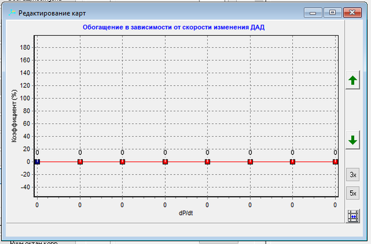The width and height of the screenshot is (371, 244).
Task: Select the fourth red curve point
Action: pos(165,162)
